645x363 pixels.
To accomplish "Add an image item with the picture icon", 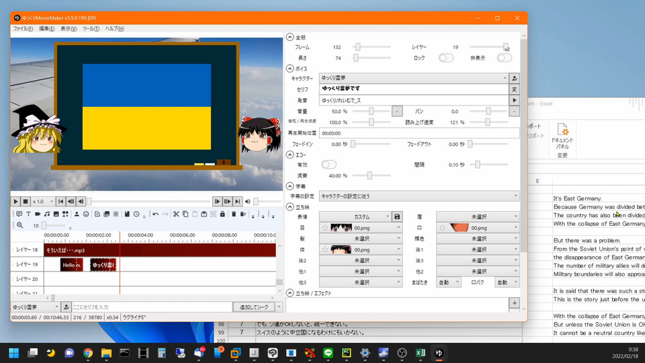I will (56, 214).
